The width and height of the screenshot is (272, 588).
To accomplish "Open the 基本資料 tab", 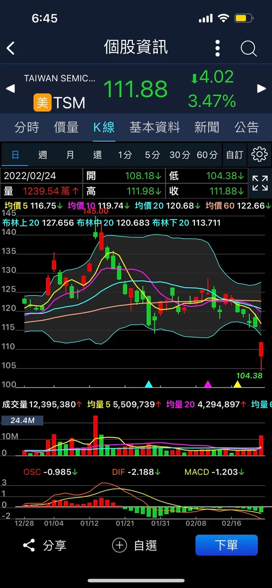I will point(155,127).
